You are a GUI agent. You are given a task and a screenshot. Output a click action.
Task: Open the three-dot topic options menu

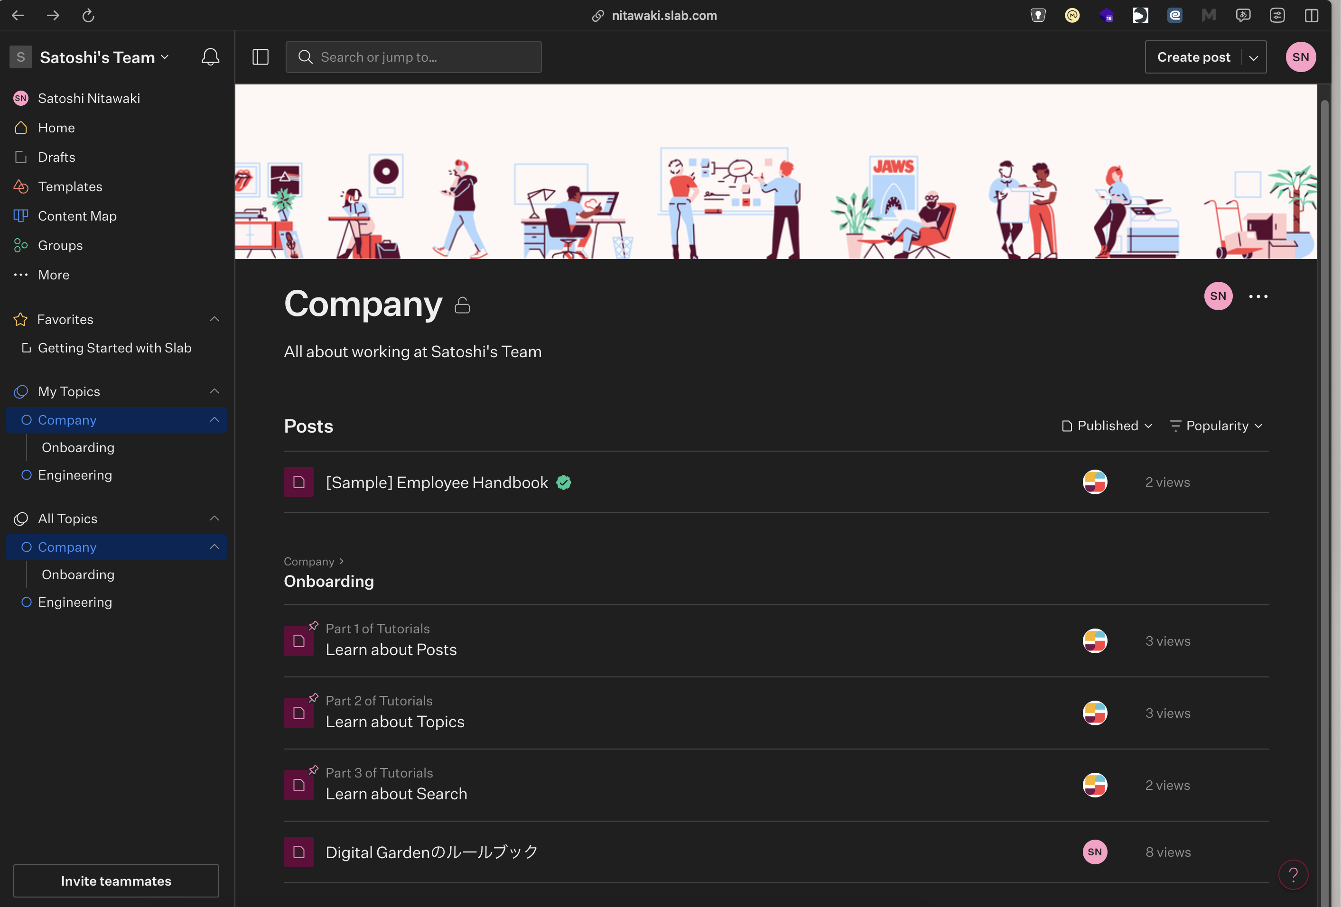1258,296
